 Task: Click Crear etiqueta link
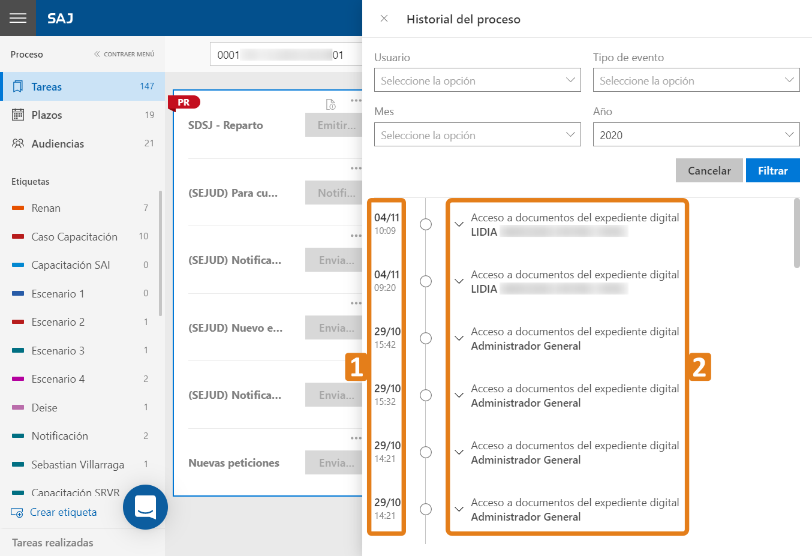coord(63,512)
